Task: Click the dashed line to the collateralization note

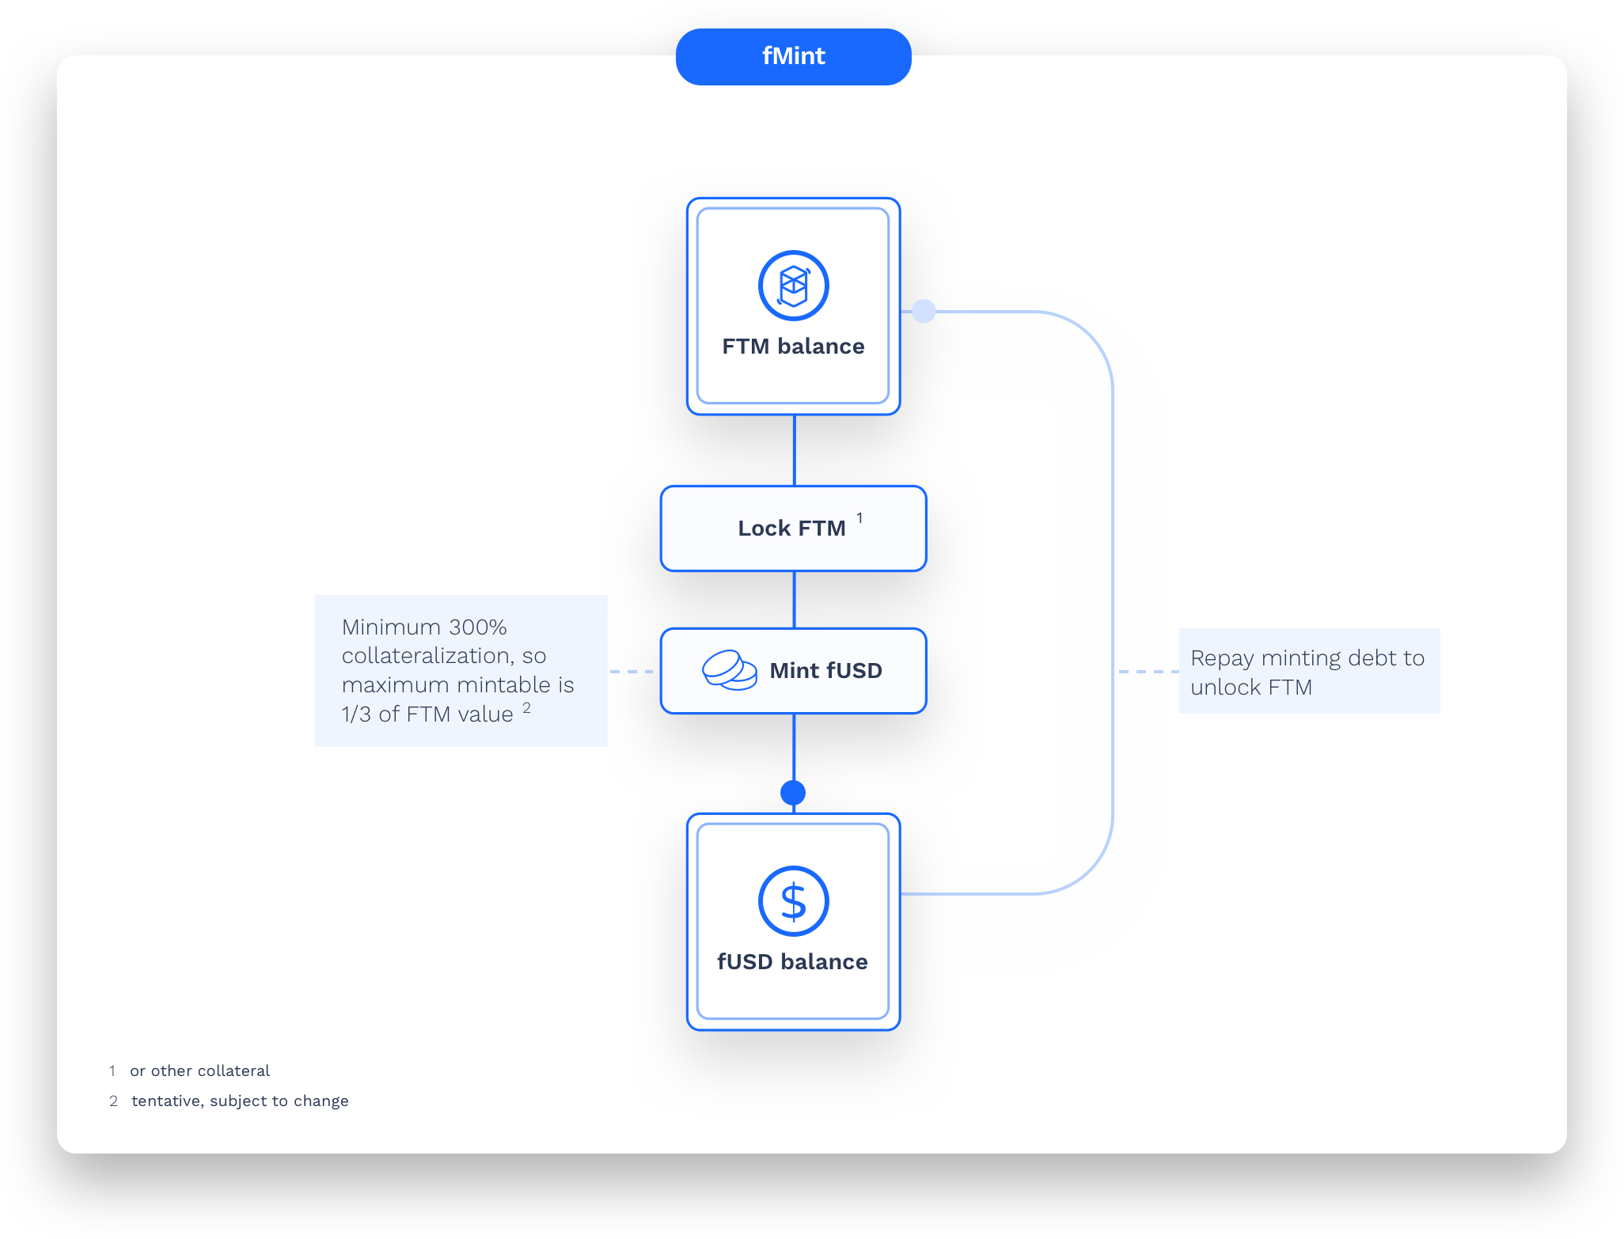Action: 633,670
